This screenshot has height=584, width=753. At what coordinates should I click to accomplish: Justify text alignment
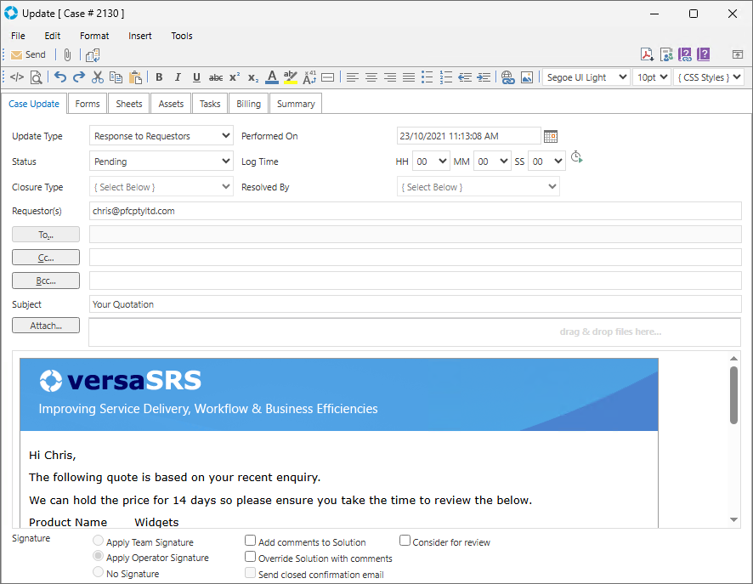(409, 77)
